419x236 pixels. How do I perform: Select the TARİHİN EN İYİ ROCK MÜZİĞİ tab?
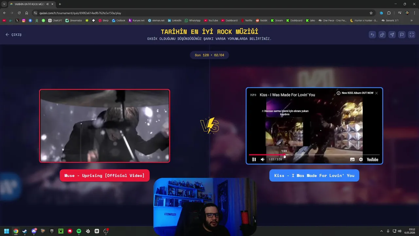32,4
